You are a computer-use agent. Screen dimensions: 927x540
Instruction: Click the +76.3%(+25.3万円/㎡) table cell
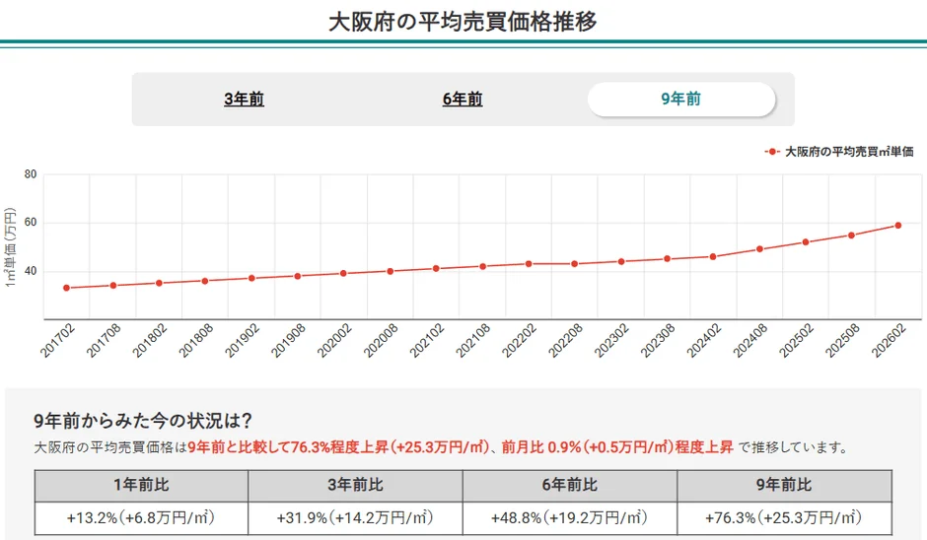(783, 517)
